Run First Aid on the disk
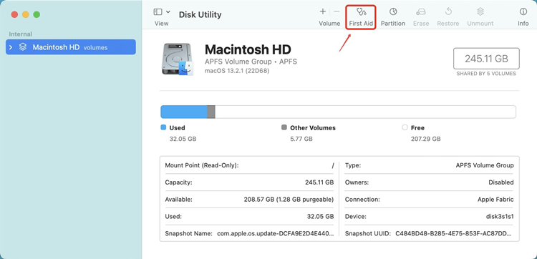The width and height of the screenshot is (537, 259). (361, 17)
